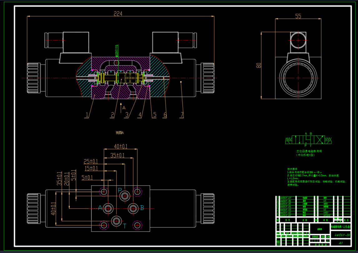This screenshot has width=358, height=253.
Task: Select the 25±0.1 dimension text
Action: coord(91,162)
